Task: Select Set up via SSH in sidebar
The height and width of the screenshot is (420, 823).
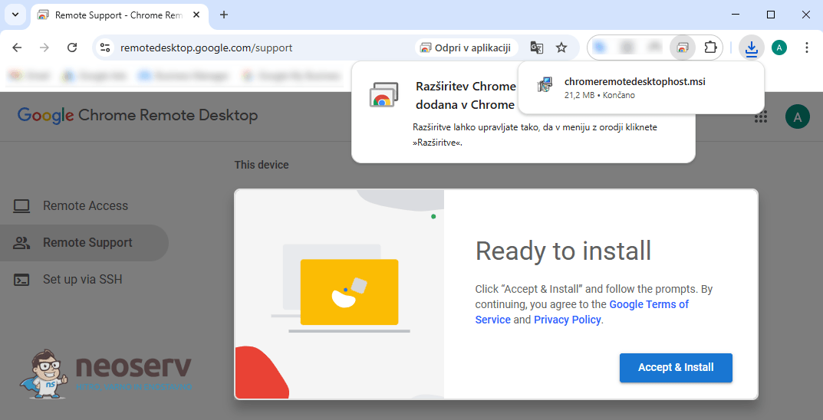Action: click(x=84, y=280)
